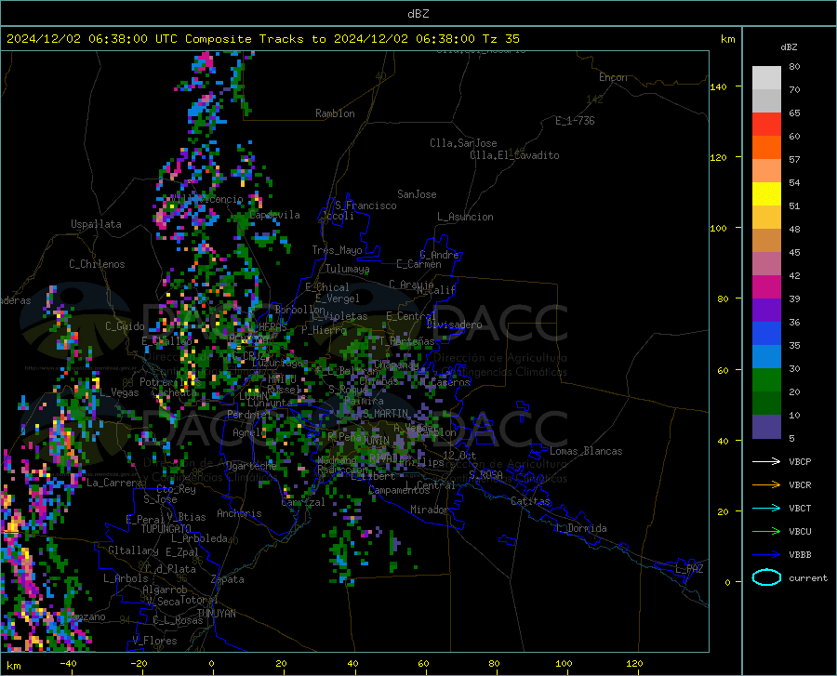The height and width of the screenshot is (676, 837).
Task: Click the 'VBCP' legend label
Action: tap(800, 461)
